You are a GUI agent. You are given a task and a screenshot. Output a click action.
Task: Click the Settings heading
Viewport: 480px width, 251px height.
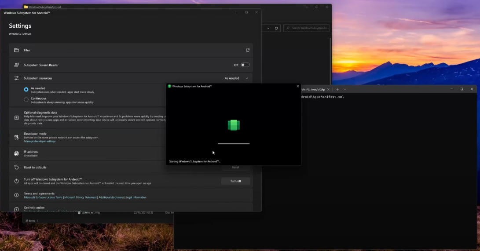20,26
